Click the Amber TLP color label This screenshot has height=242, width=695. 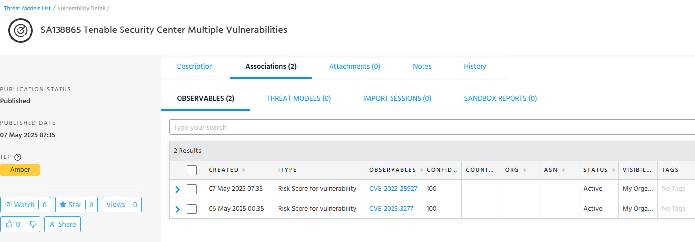coord(20,170)
